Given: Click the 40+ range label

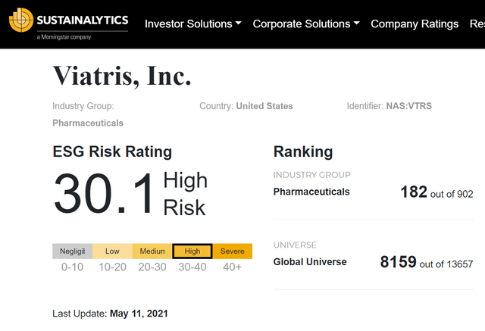Looking at the screenshot, I should [x=233, y=267].
